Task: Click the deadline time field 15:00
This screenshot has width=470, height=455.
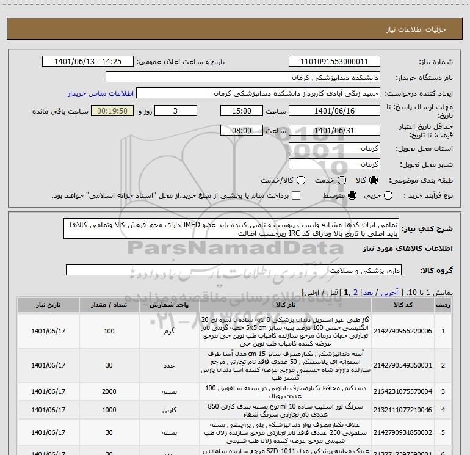Action: click(x=242, y=111)
